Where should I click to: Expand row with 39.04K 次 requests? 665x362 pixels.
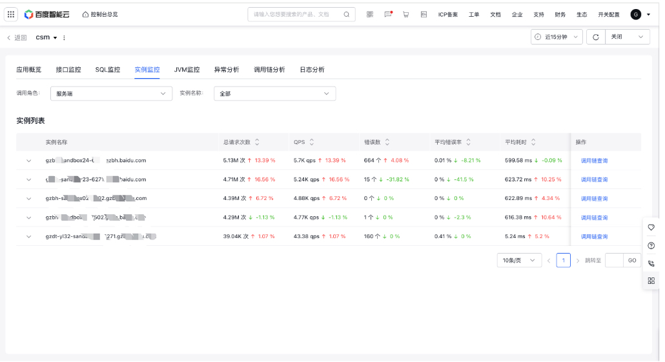pyautogui.click(x=29, y=237)
